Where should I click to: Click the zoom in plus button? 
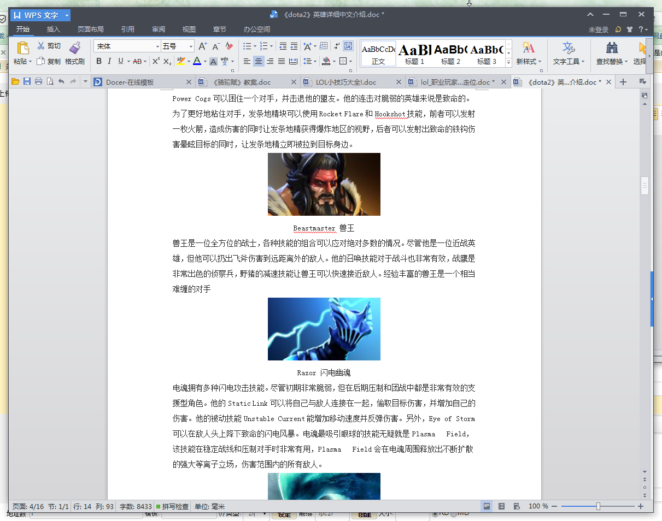641,506
